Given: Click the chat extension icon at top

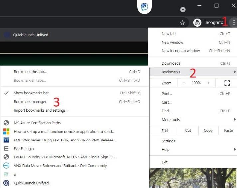Looking at the screenshot, I should click(145, 7).
